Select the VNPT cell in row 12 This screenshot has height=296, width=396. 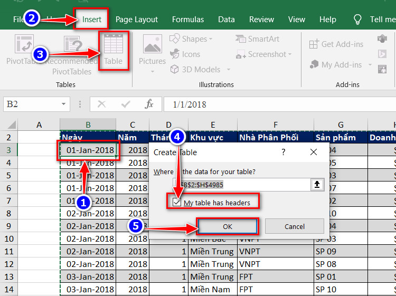pos(276,264)
